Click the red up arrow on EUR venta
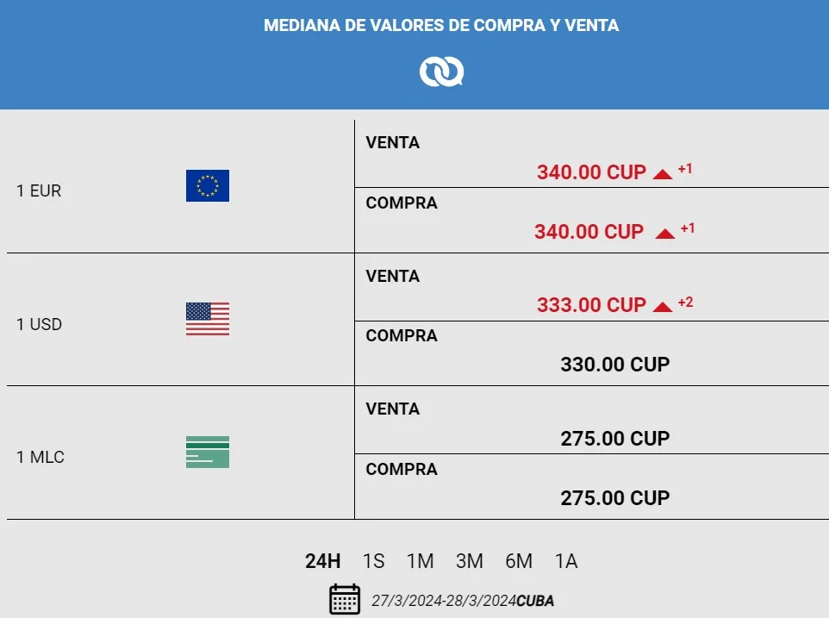The height and width of the screenshot is (618, 829). click(663, 174)
